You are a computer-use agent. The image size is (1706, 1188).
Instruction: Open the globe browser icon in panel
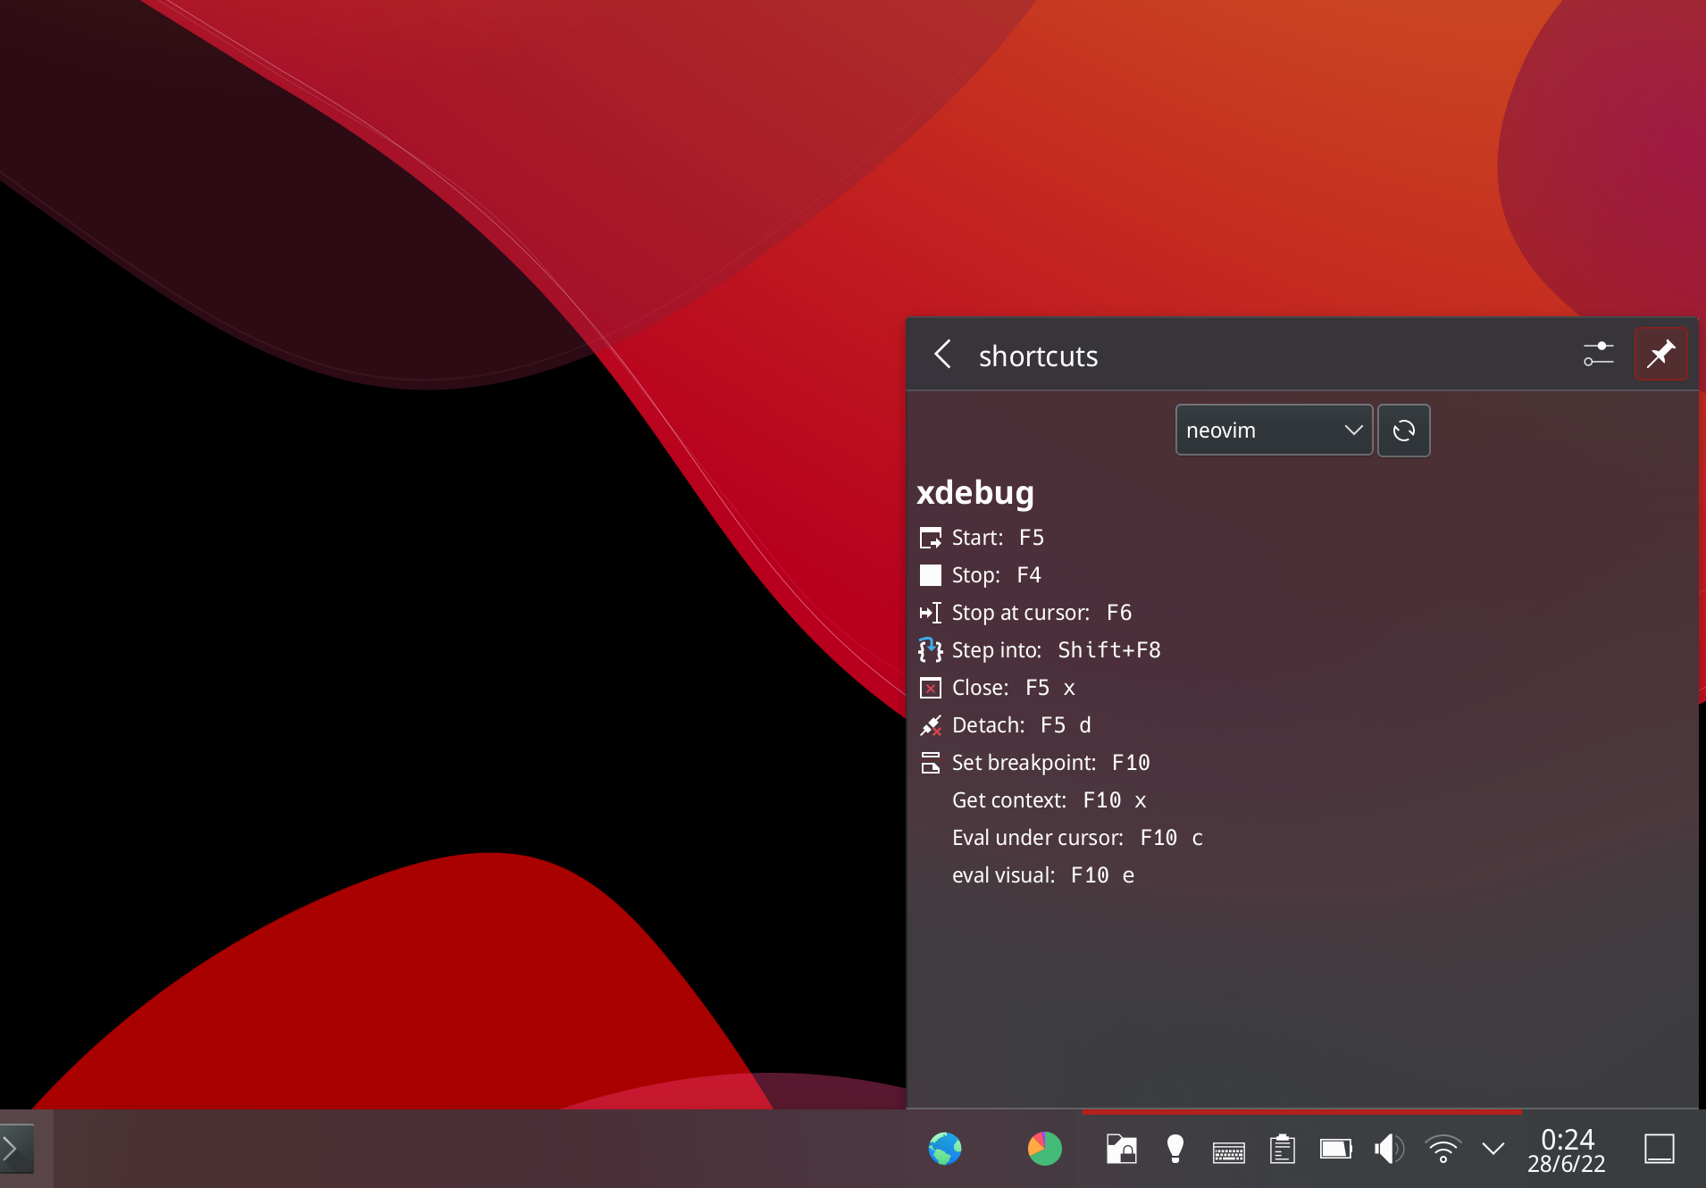click(945, 1149)
